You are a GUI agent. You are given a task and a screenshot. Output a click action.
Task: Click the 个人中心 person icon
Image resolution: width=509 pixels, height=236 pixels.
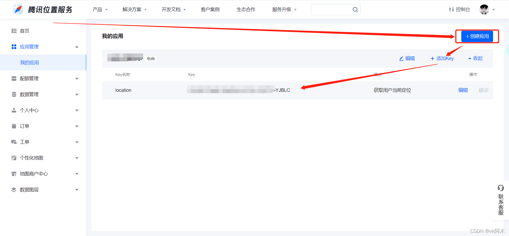tap(14, 110)
